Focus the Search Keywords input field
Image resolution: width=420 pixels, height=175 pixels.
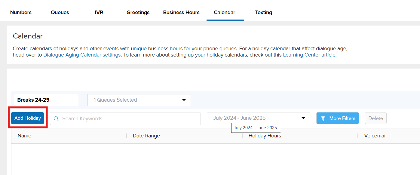pos(129,119)
